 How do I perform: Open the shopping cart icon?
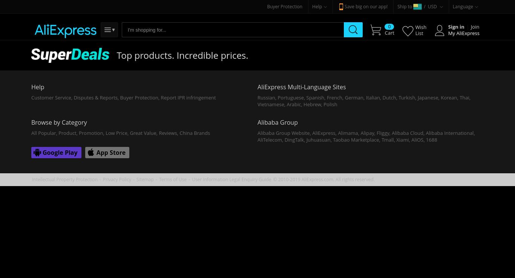pyautogui.click(x=376, y=30)
